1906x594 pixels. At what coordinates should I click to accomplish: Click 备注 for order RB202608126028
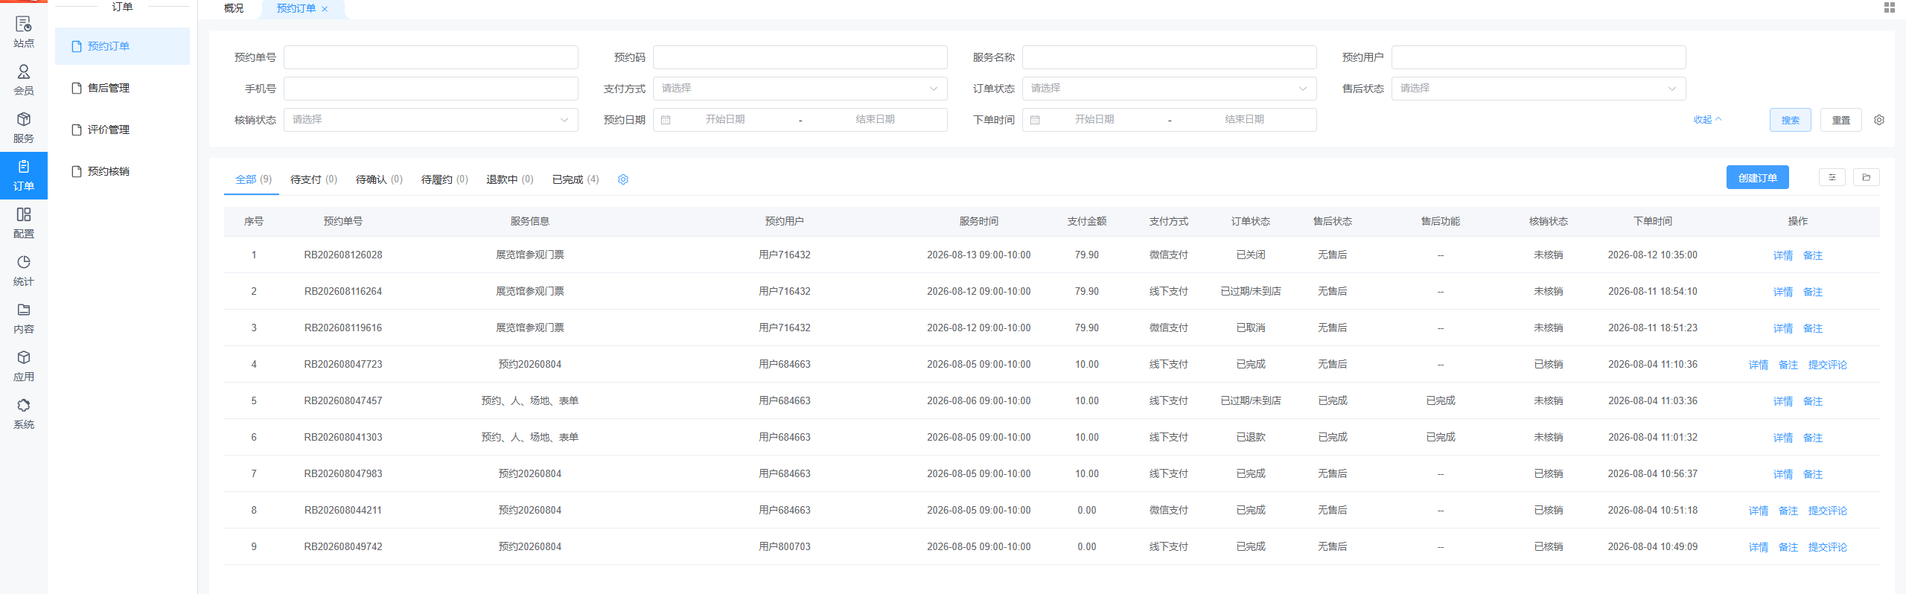pyautogui.click(x=1812, y=255)
